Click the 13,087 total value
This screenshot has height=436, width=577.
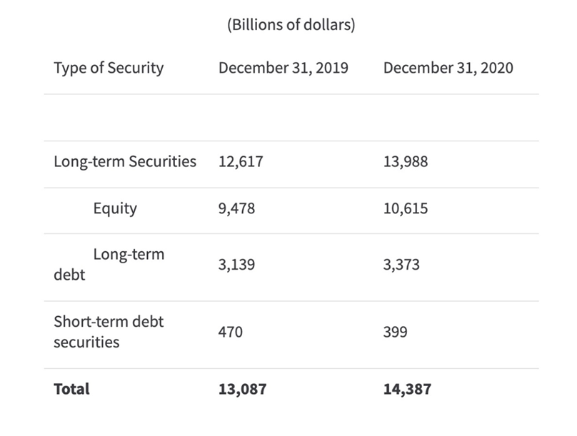(x=242, y=390)
